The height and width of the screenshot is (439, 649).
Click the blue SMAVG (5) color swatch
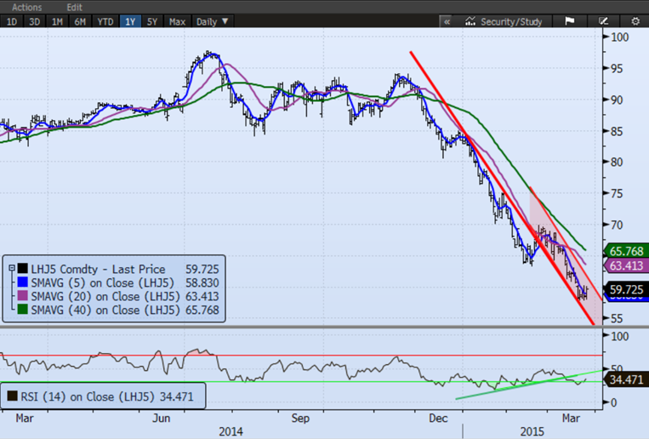tap(20, 283)
